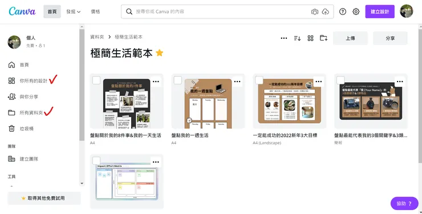
Task: Open the settings gear icon
Action: pyautogui.click(x=356, y=11)
